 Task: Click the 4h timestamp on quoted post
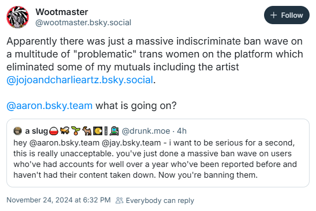(182, 131)
